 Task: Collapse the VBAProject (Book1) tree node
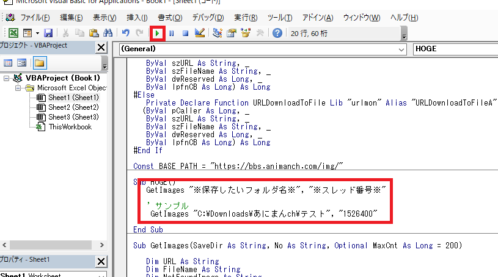click(x=6, y=78)
